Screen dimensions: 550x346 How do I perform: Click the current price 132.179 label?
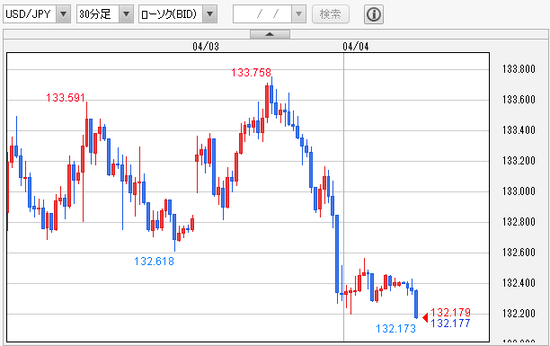click(451, 312)
